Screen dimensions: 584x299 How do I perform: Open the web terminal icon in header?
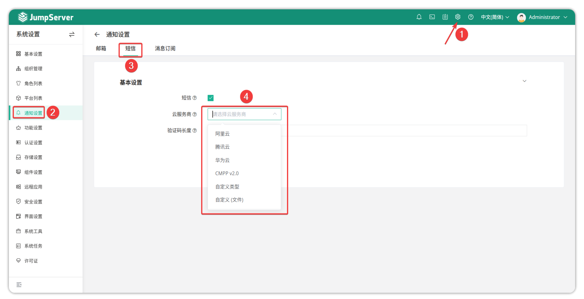(432, 17)
